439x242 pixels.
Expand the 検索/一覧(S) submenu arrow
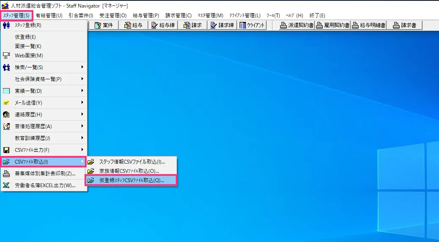tap(82, 67)
